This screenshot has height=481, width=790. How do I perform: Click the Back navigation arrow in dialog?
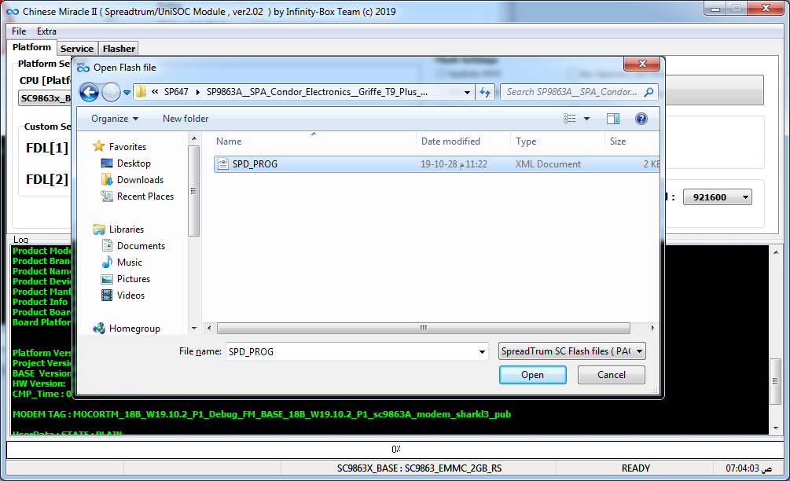pos(89,92)
